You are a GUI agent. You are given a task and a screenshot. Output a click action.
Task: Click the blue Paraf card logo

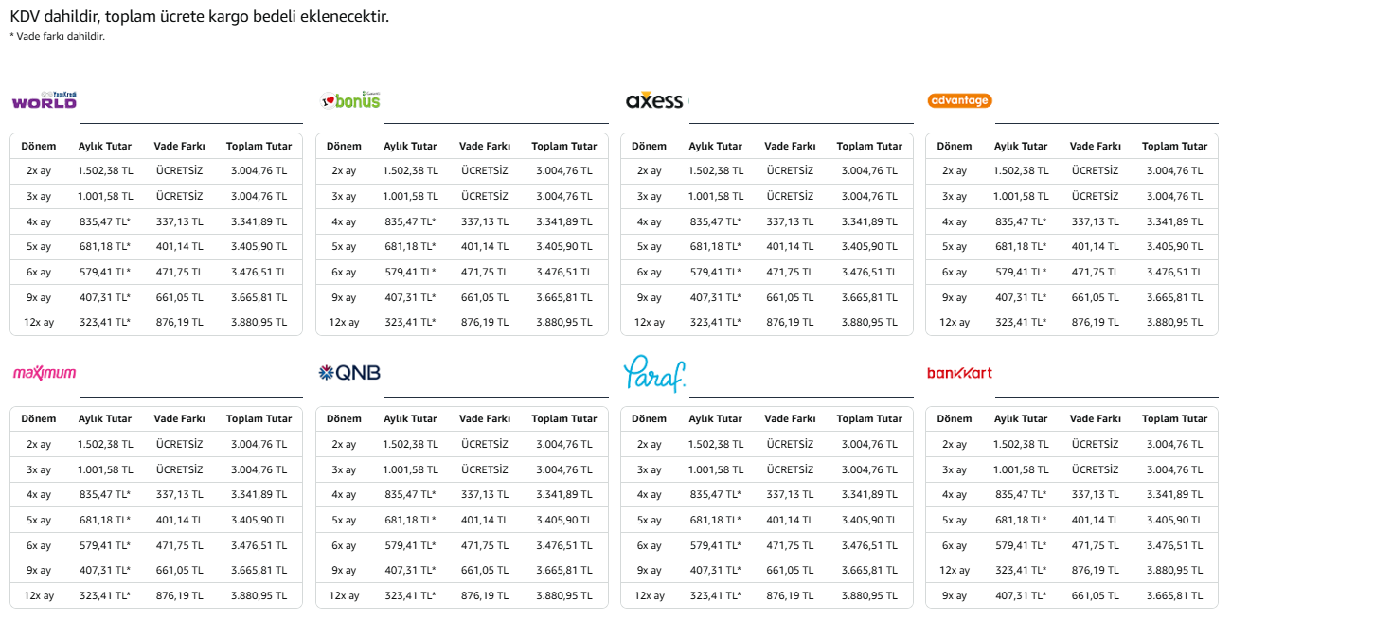click(654, 373)
